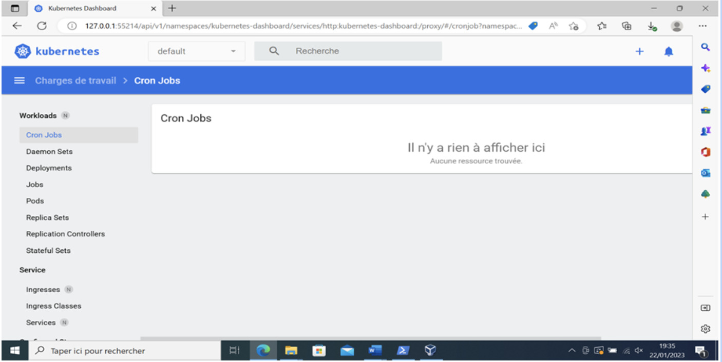Open the Shopping tag icon in Edge sidebar
The image size is (722, 362).
point(706,88)
